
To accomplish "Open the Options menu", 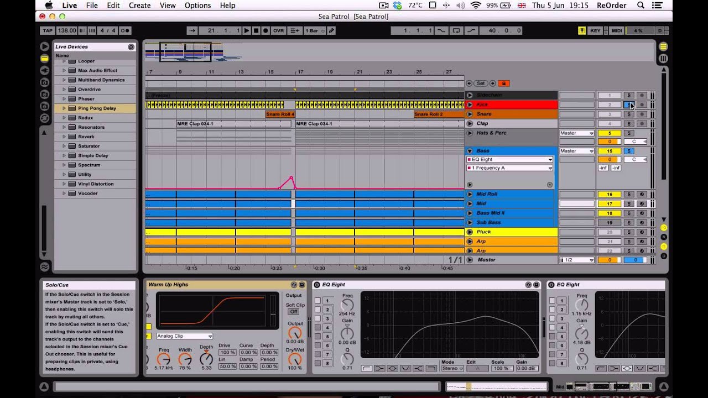I will point(197,6).
